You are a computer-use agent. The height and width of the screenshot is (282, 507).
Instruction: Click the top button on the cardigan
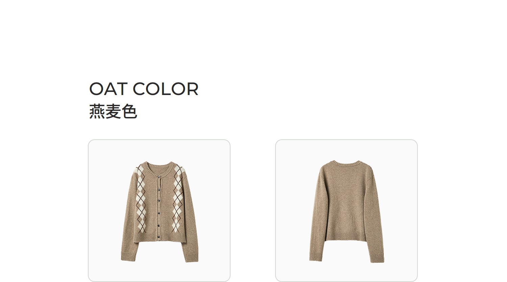(159, 177)
